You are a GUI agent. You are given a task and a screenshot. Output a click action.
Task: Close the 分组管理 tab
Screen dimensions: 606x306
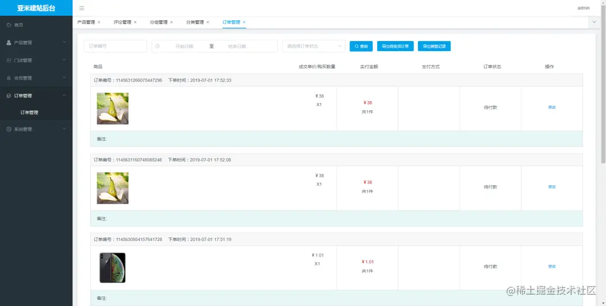coord(172,22)
